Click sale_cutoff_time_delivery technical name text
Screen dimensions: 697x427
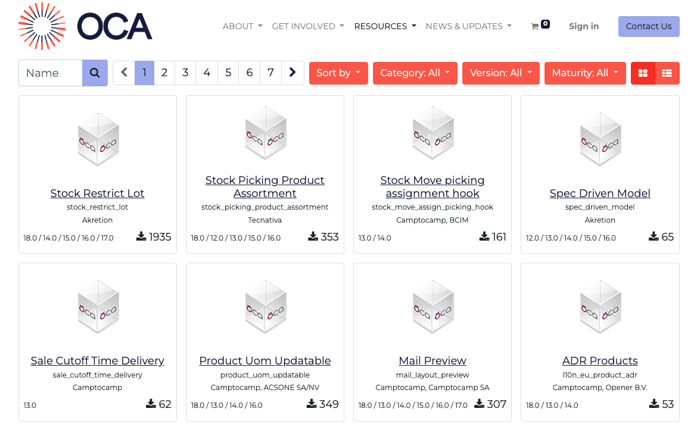tap(97, 375)
